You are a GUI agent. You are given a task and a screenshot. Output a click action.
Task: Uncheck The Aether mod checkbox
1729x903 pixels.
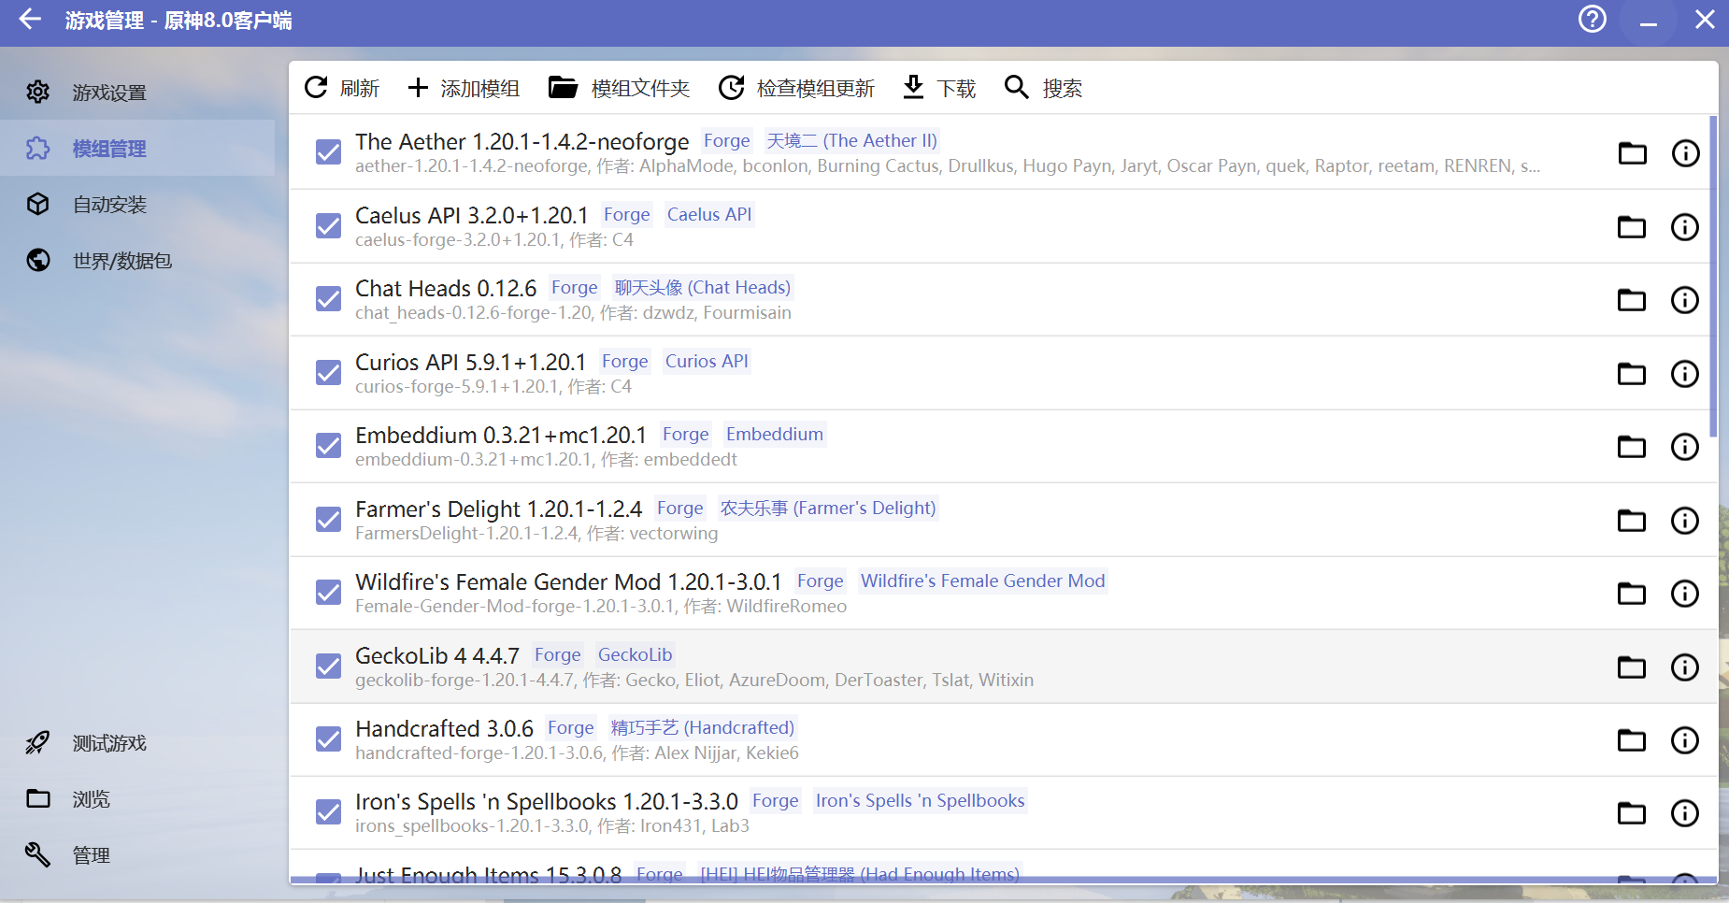[x=328, y=152]
